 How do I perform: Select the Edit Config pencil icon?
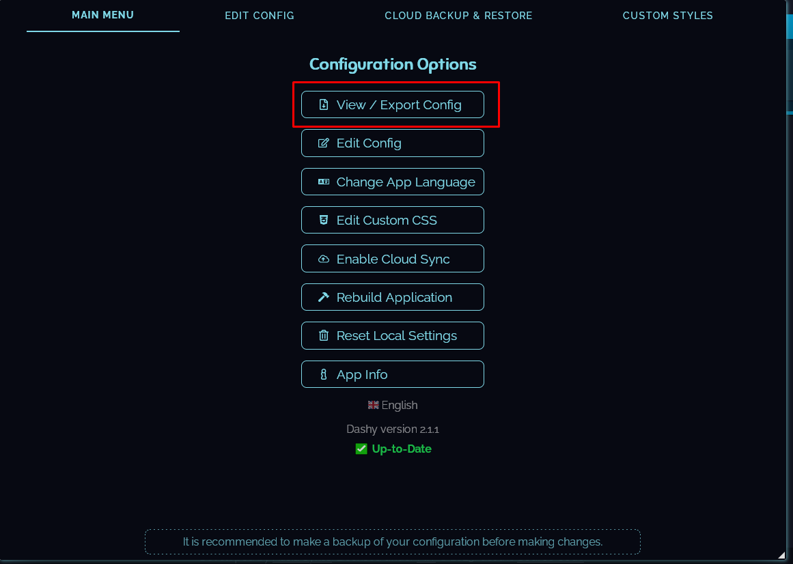coord(322,143)
